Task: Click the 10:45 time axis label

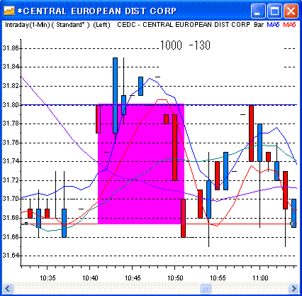Action: 133,278
